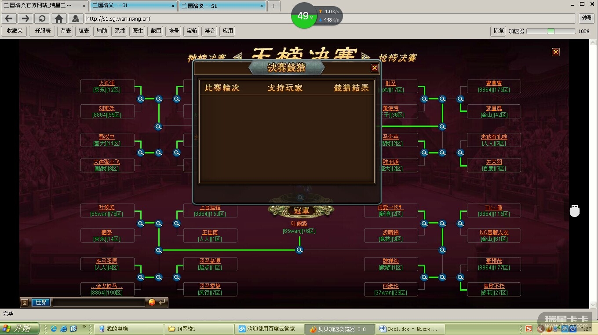This screenshot has width=598, height=335.
Task: Switch to the 地榜决赛 bracket tab
Action: [x=397, y=58]
